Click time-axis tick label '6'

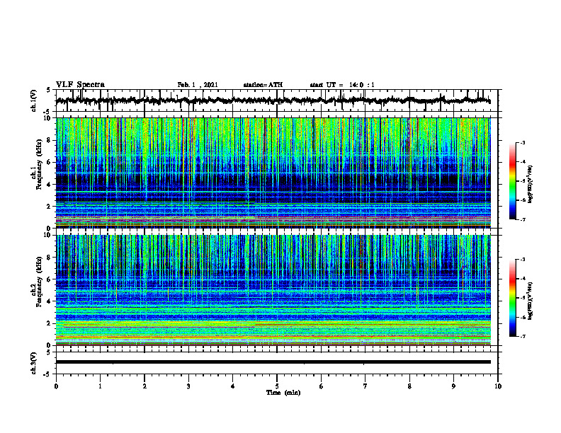[322, 386]
